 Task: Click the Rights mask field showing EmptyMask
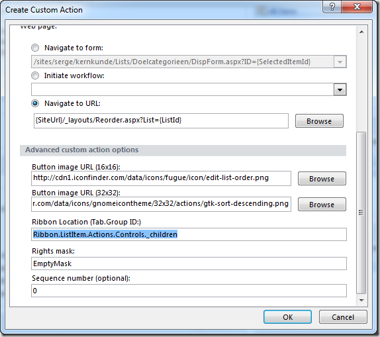coord(189,264)
